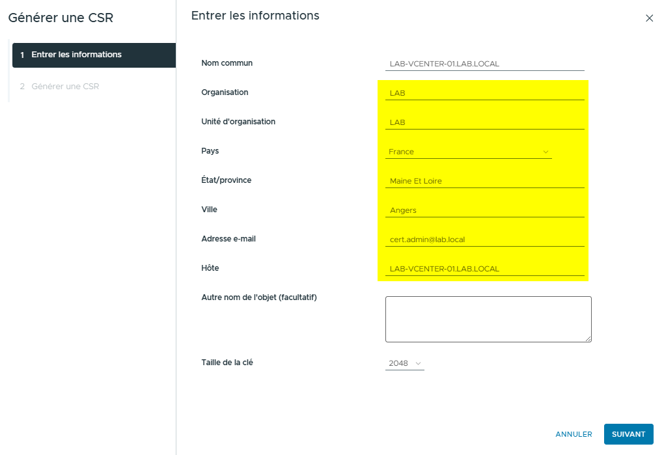Click the Autre nom de l'objet text area
The height and width of the screenshot is (455, 664).
488,318
